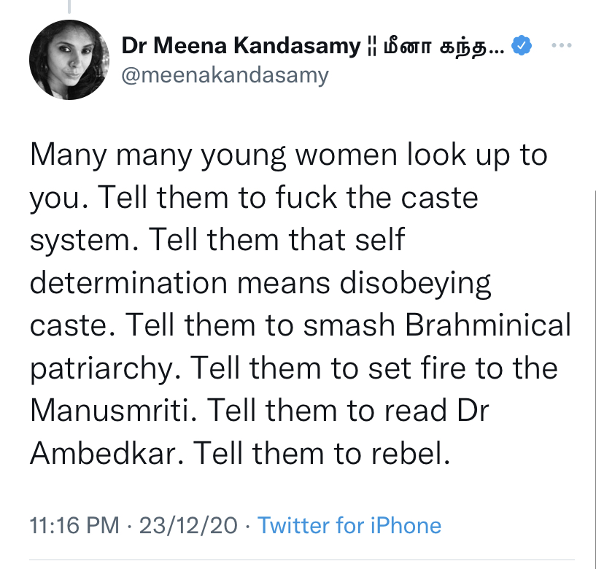Open the @meenakandasamy handle
The height and width of the screenshot is (569, 596).
click(x=225, y=74)
